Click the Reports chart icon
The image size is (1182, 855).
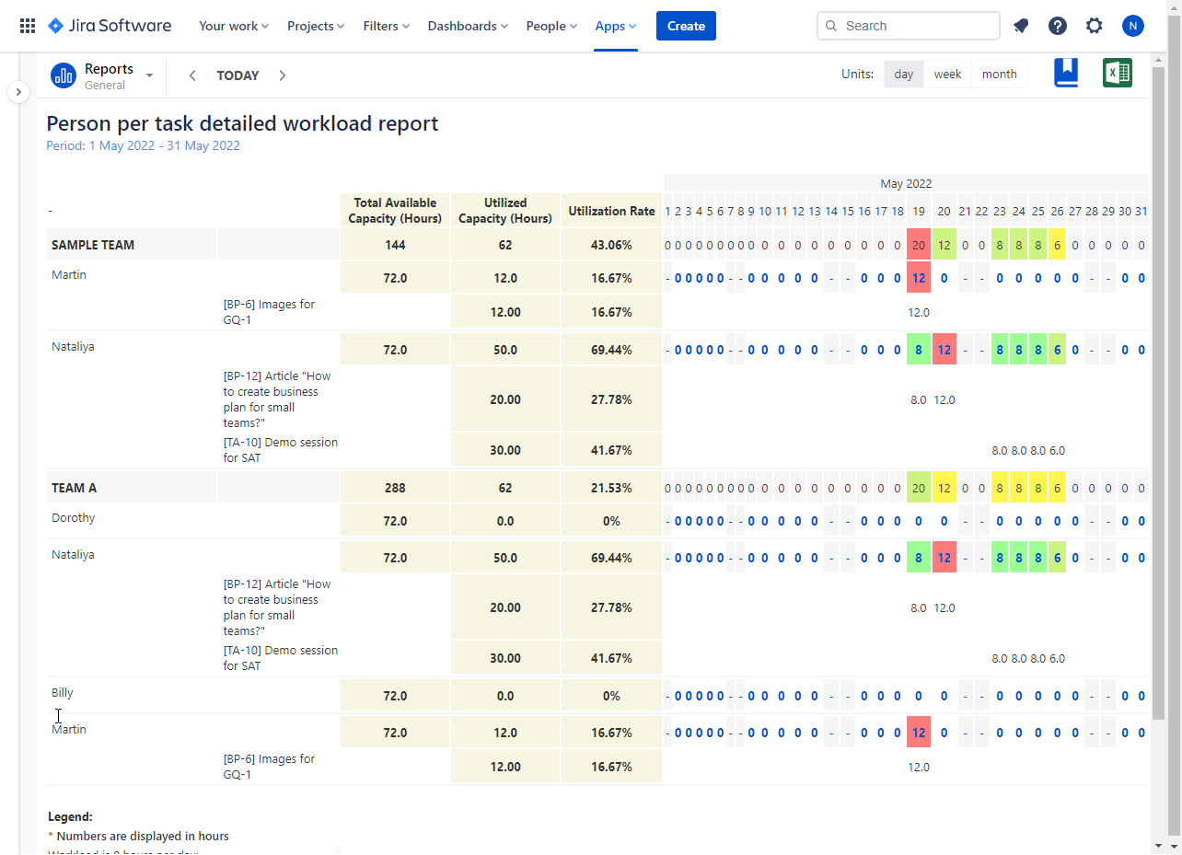[63, 75]
